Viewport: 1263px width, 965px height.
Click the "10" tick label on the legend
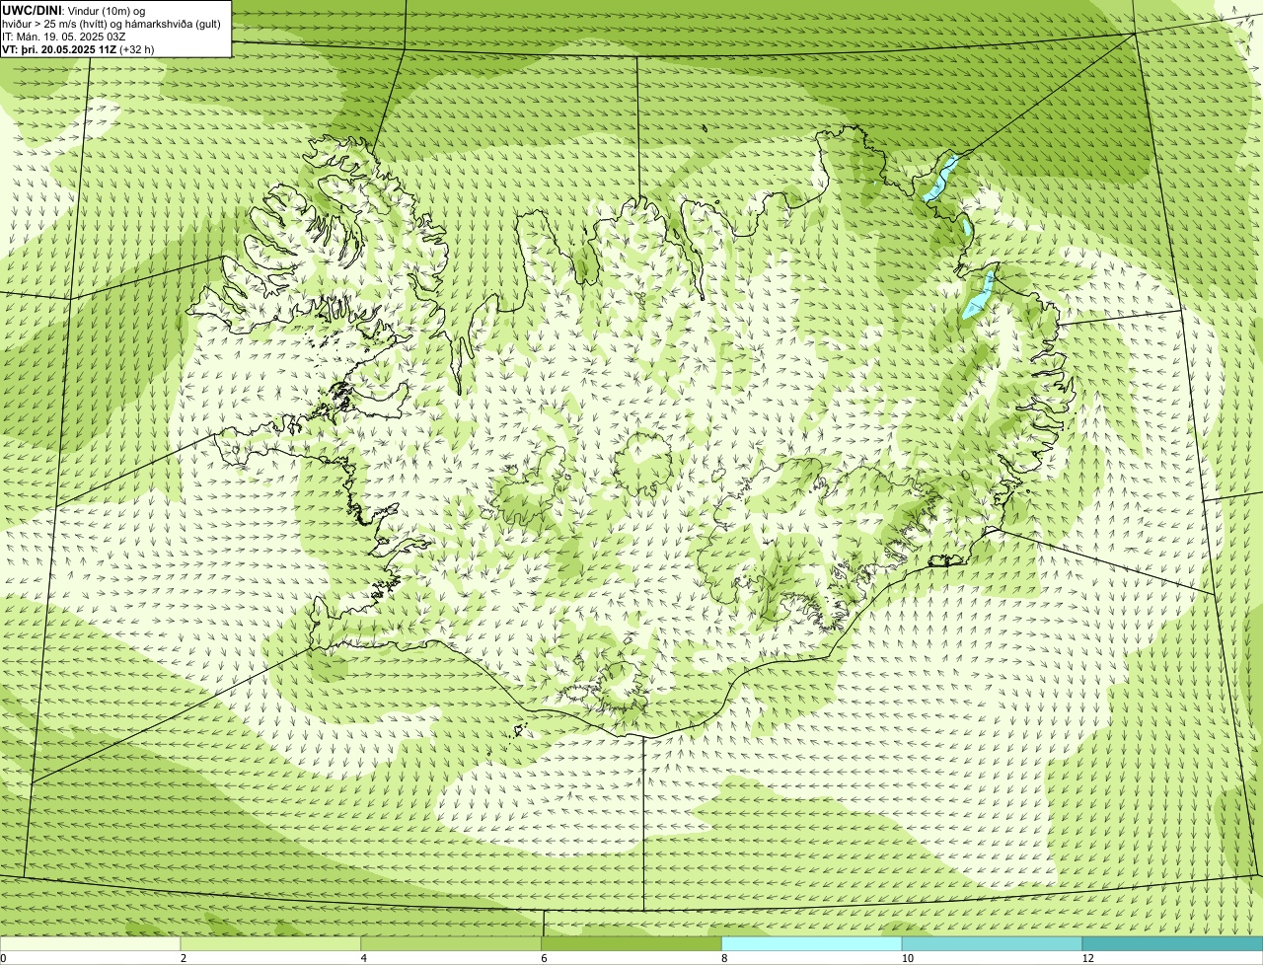906,958
